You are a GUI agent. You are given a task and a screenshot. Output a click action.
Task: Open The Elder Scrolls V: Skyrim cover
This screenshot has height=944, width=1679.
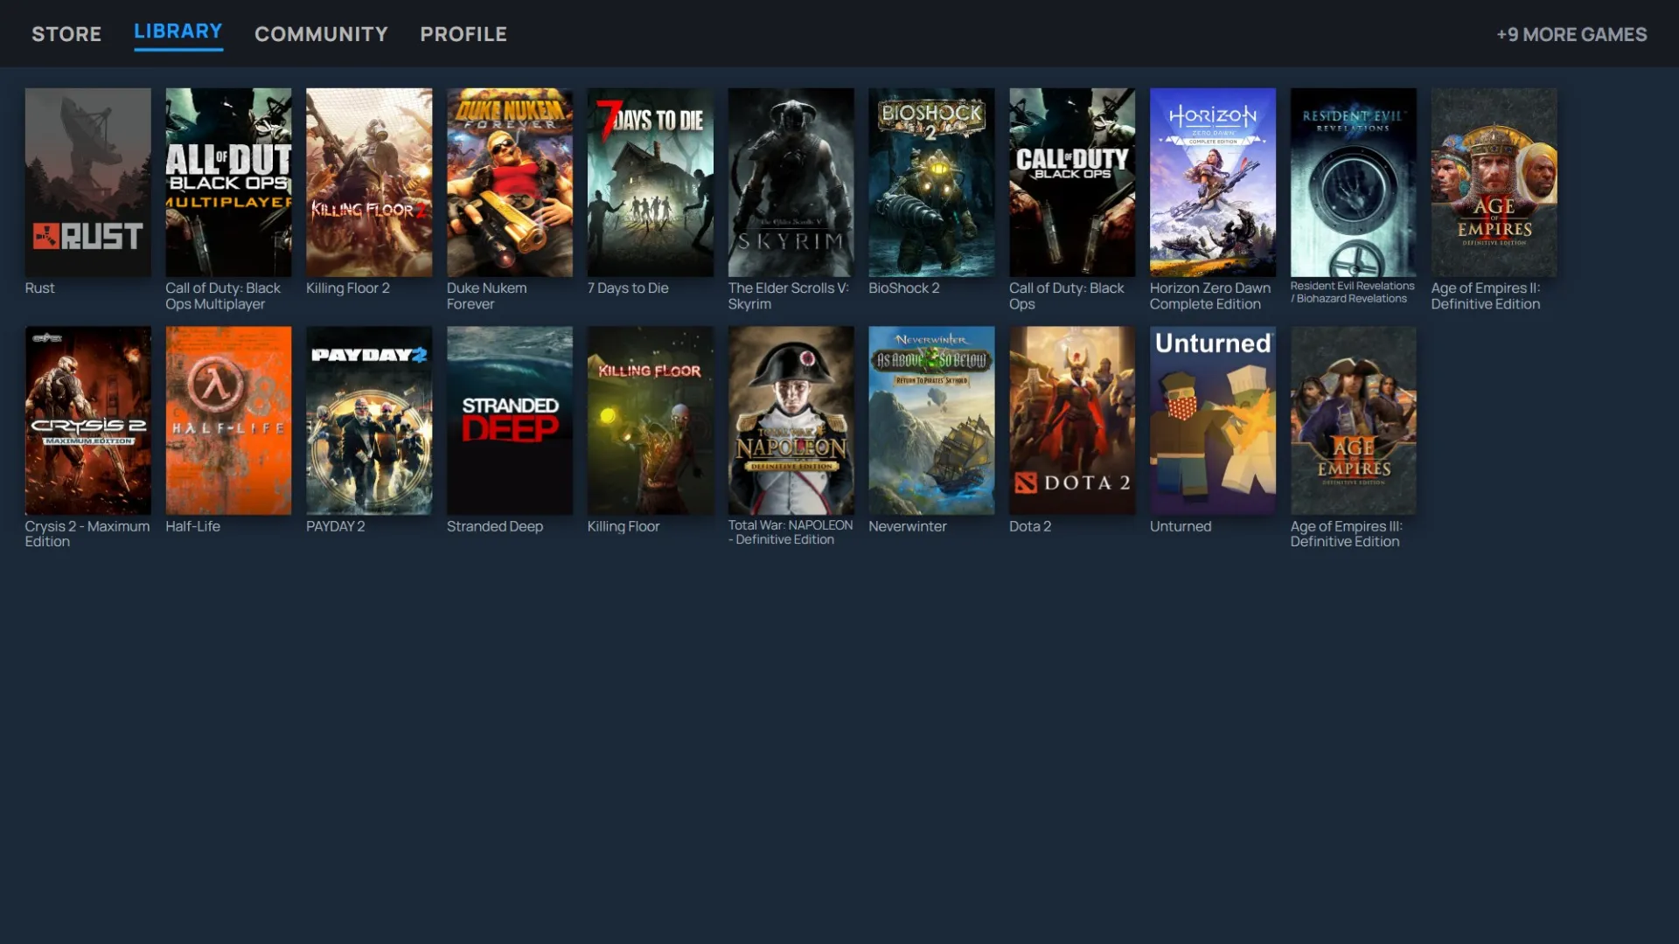(791, 182)
